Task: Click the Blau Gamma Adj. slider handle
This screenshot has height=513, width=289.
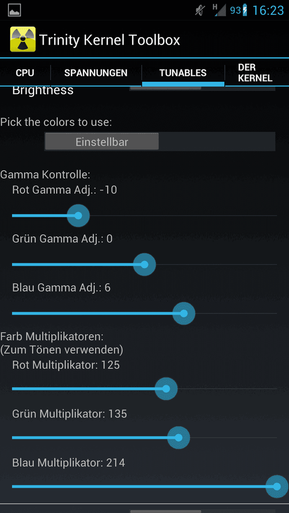Action: tap(183, 313)
